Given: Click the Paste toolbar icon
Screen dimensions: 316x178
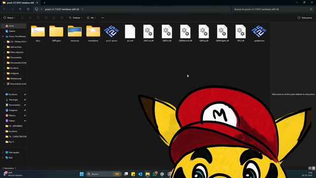Looking at the screenshot, I should 38,18.
